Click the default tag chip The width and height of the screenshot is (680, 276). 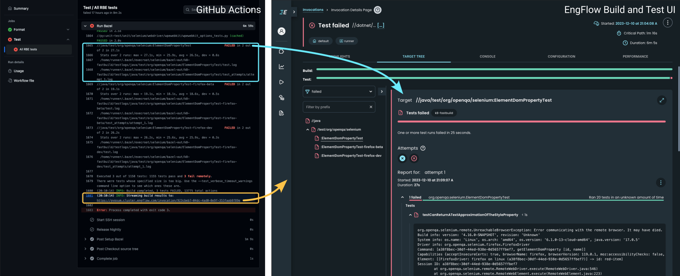pos(321,41)
